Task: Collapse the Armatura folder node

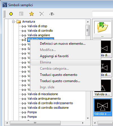Action: [13, 22]
